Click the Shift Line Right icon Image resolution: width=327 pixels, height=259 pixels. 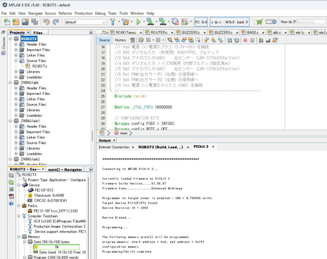click(236, 40)
